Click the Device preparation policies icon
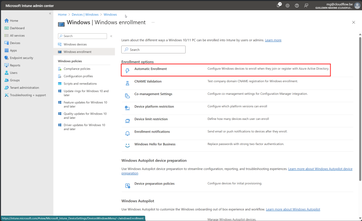 [x=127, y=185]
